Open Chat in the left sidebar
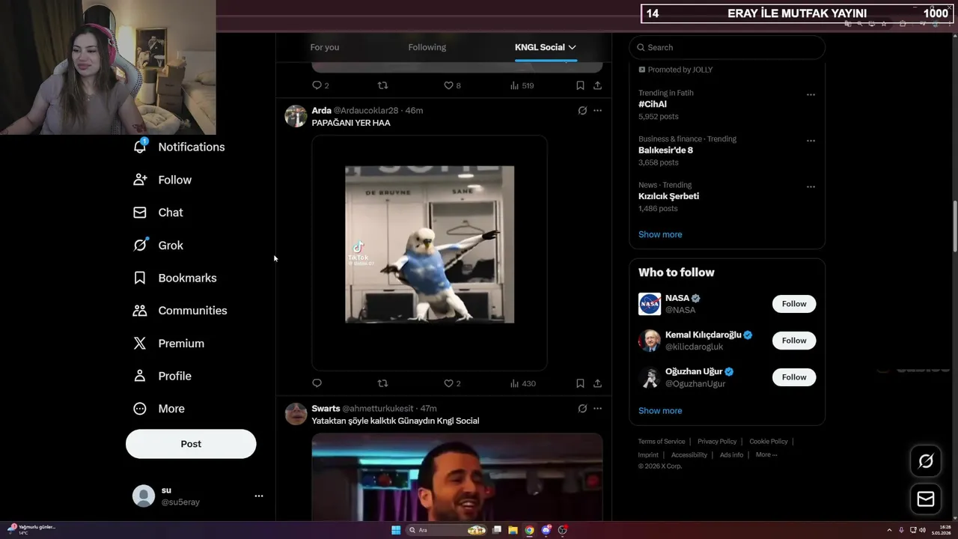 [x=158, y=213]
